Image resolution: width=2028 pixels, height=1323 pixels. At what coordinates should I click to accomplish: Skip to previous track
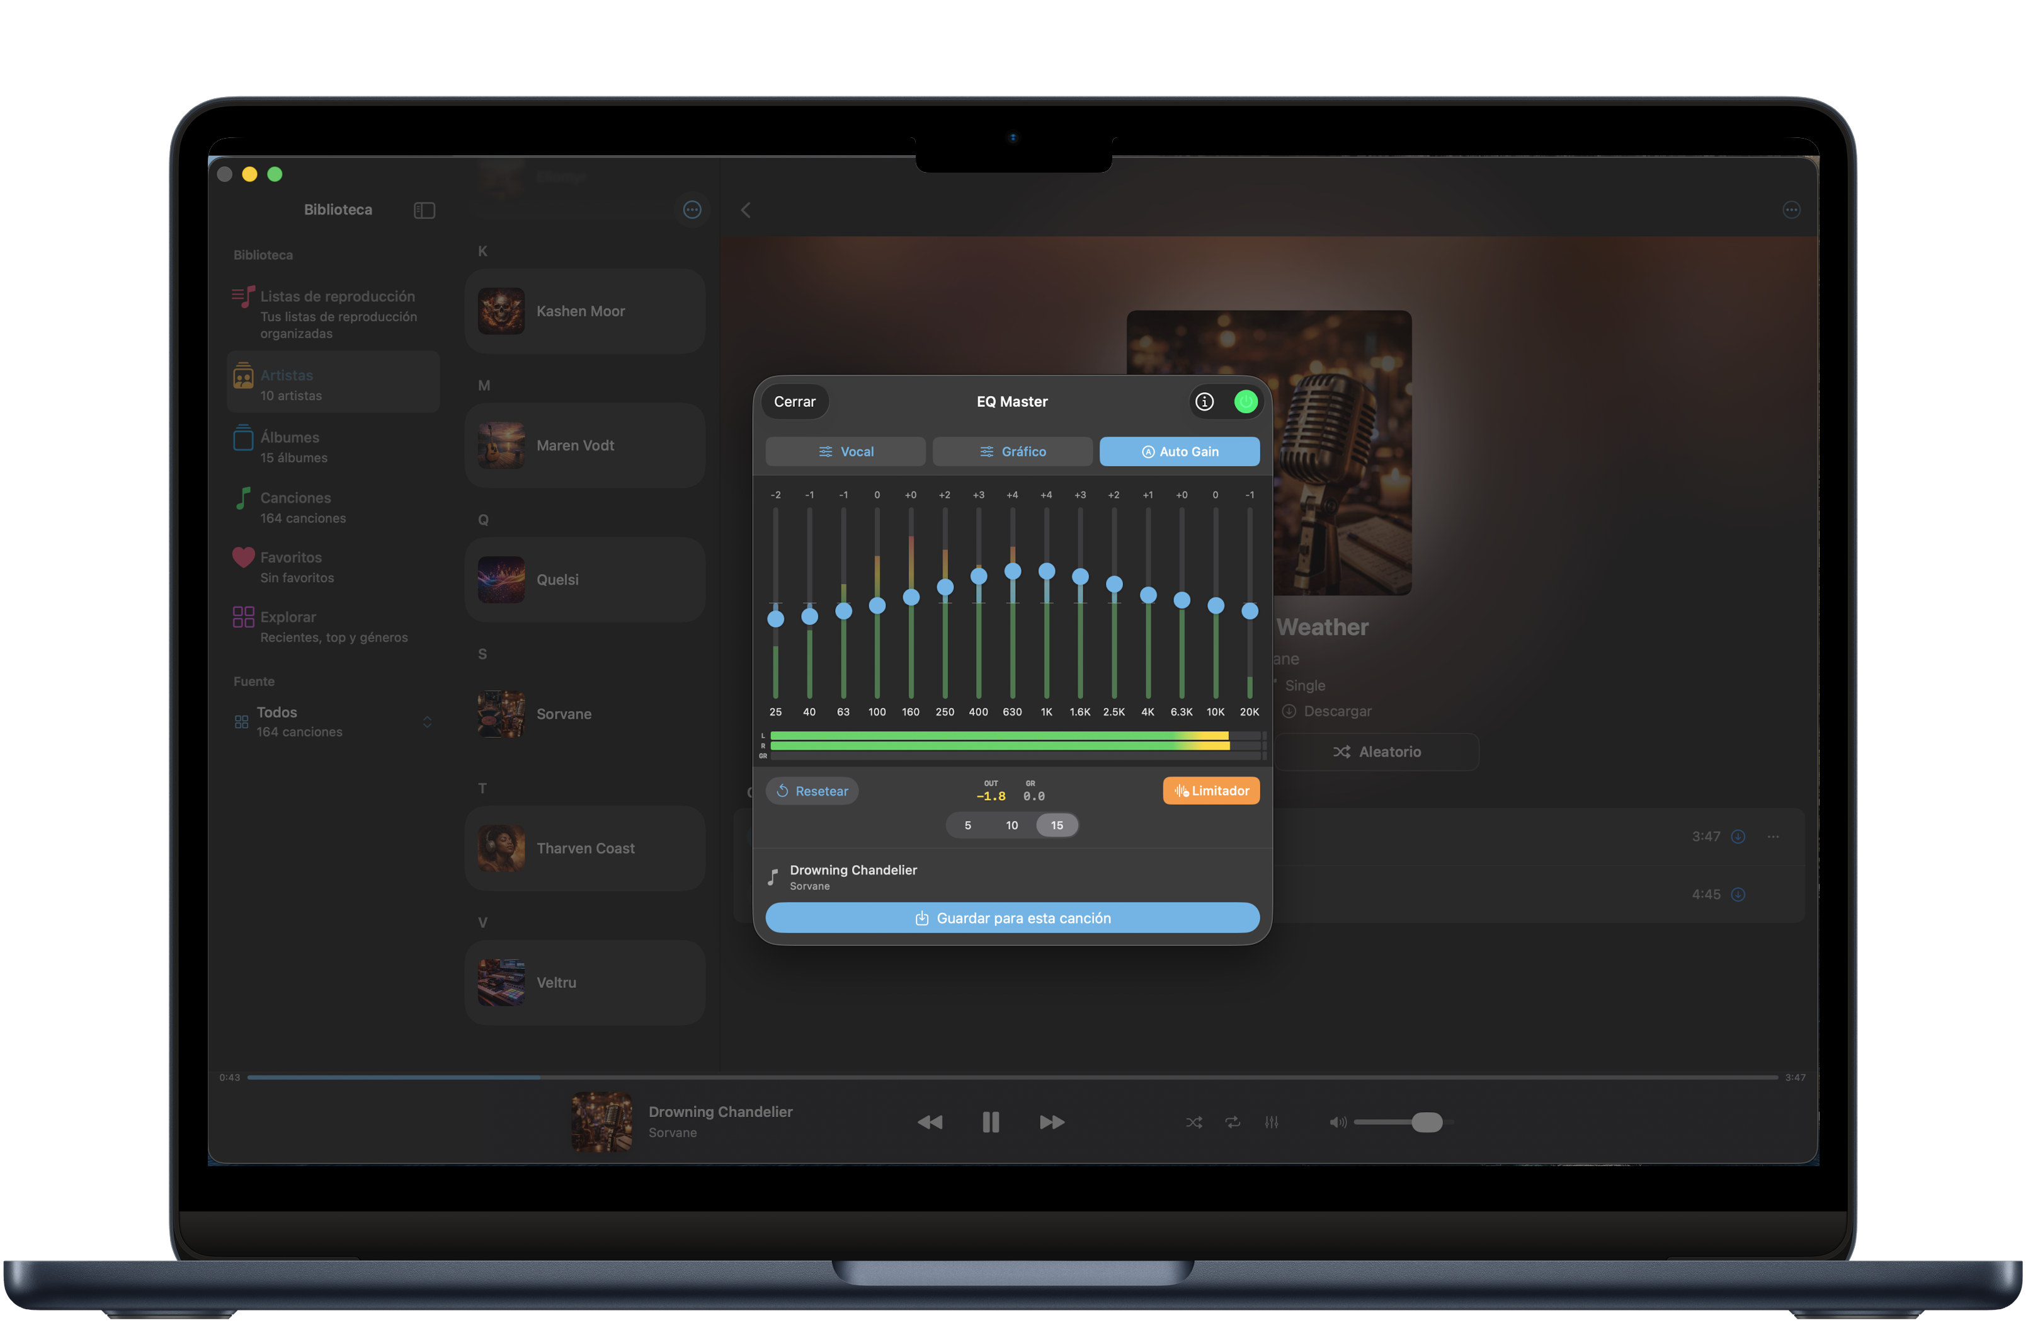click(930, 1122)
